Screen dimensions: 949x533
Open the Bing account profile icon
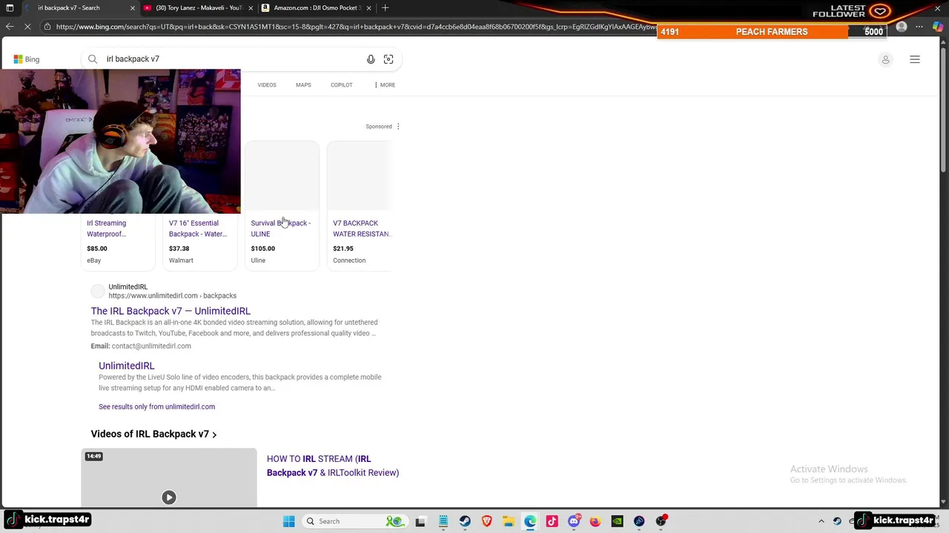pos(885,59)
